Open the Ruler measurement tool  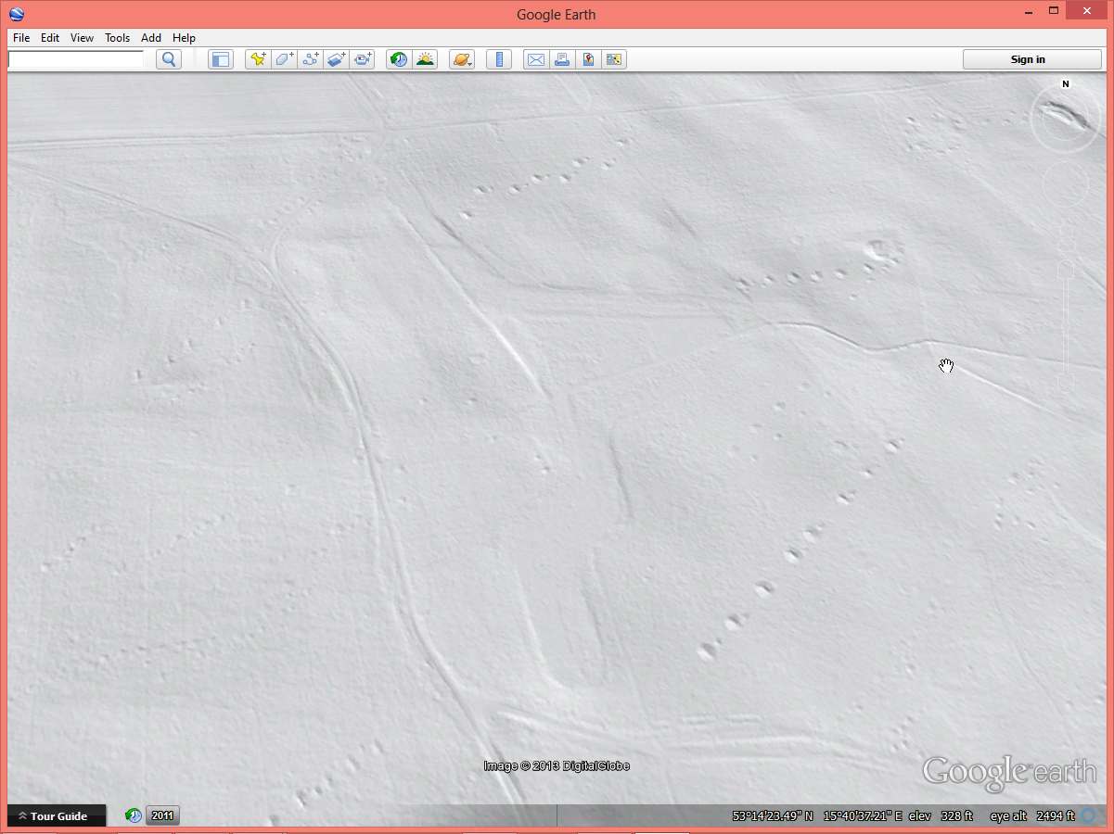(499, 59)
